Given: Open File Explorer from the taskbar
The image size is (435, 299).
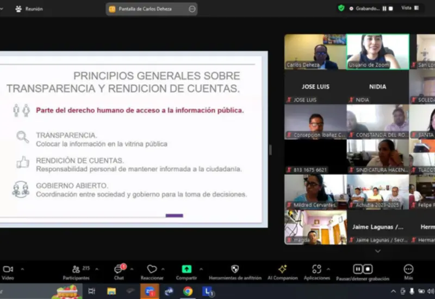Looking at the screenshot, I should pos(111,291).
